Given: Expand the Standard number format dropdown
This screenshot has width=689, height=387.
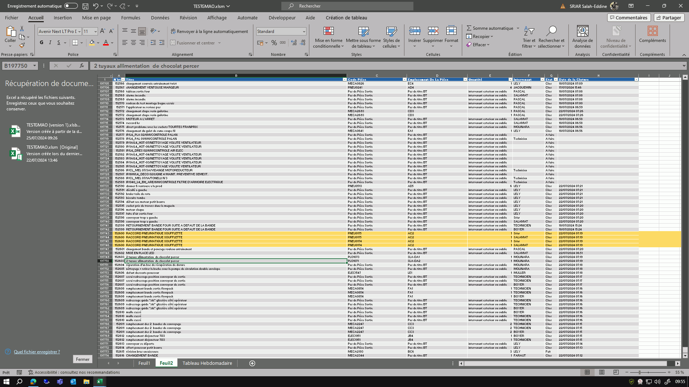Looking at the screenshot, I should [304, 32].
